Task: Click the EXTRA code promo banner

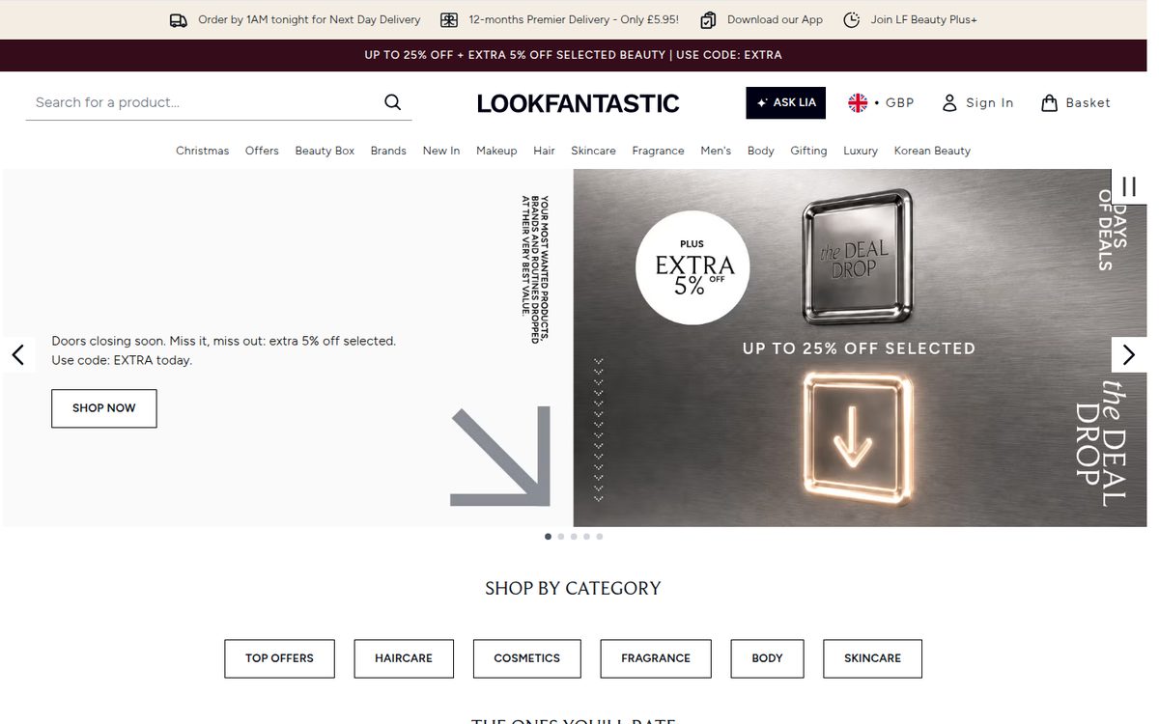Action: click(x=574, y=55)
